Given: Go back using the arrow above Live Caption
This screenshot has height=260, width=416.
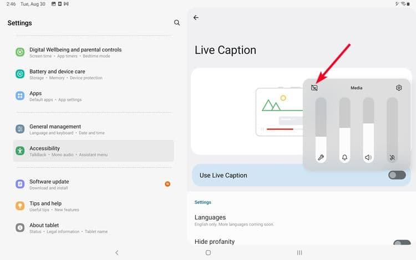Looking at the screenshot, I should pyautogui.click(x=196, y=18).
